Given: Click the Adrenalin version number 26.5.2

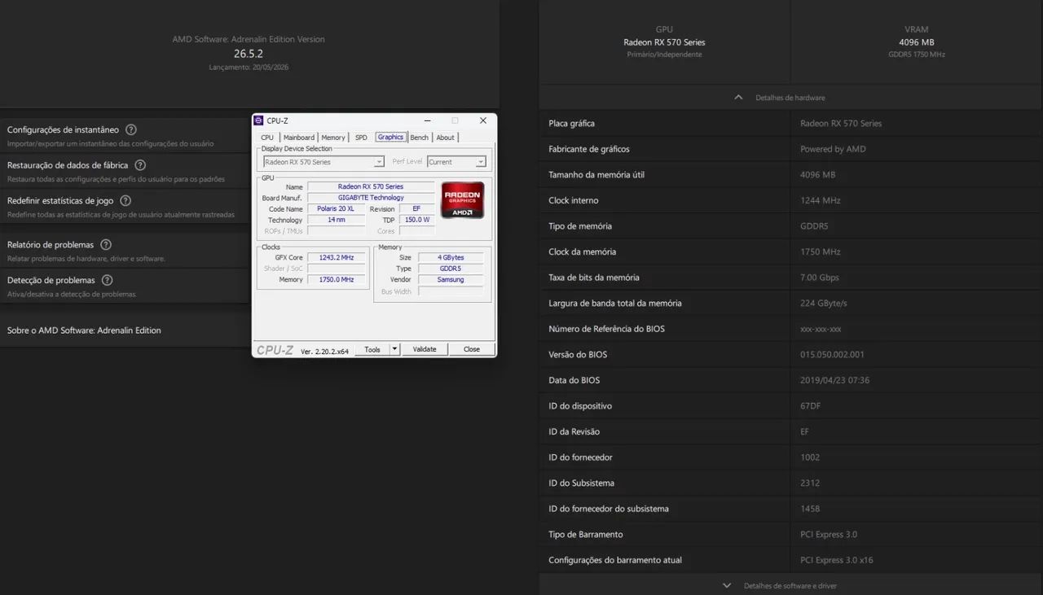Looking at the screenshot, I should click(x=249, y=54).
